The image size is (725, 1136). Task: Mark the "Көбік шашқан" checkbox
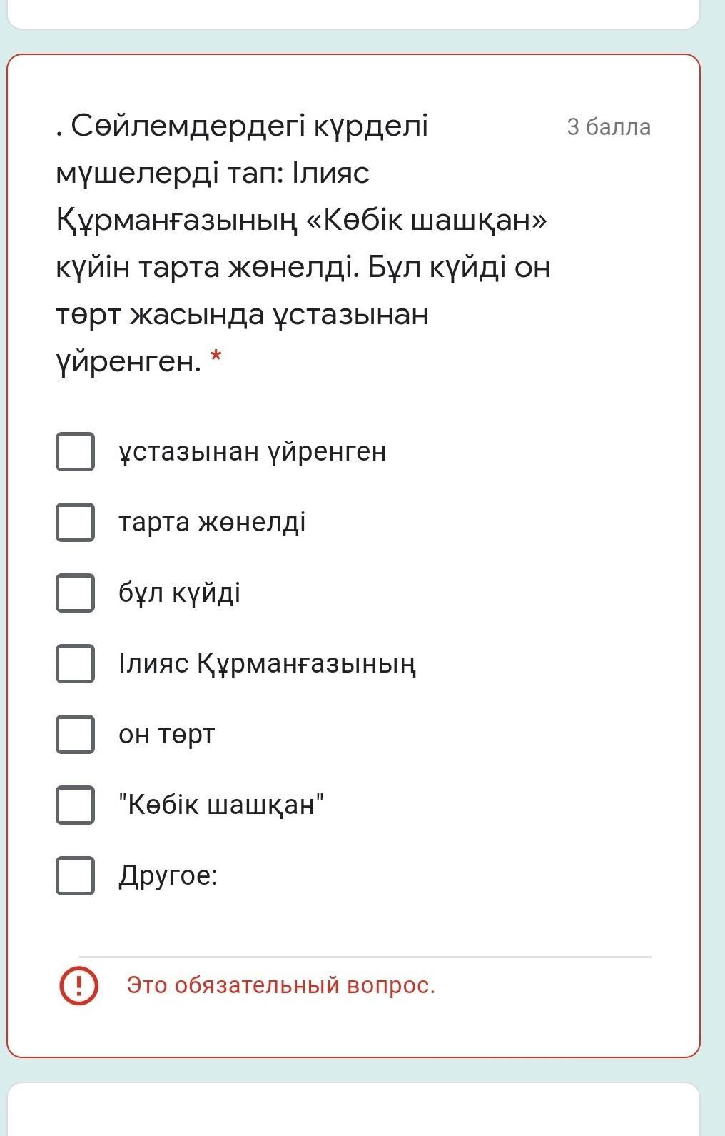75,805
